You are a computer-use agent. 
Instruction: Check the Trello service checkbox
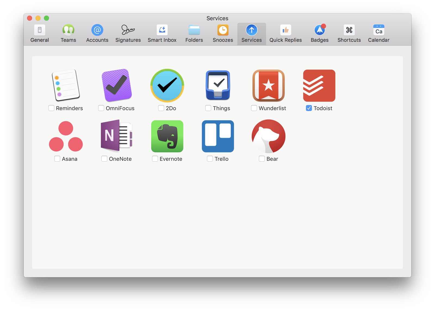point(210,159)
